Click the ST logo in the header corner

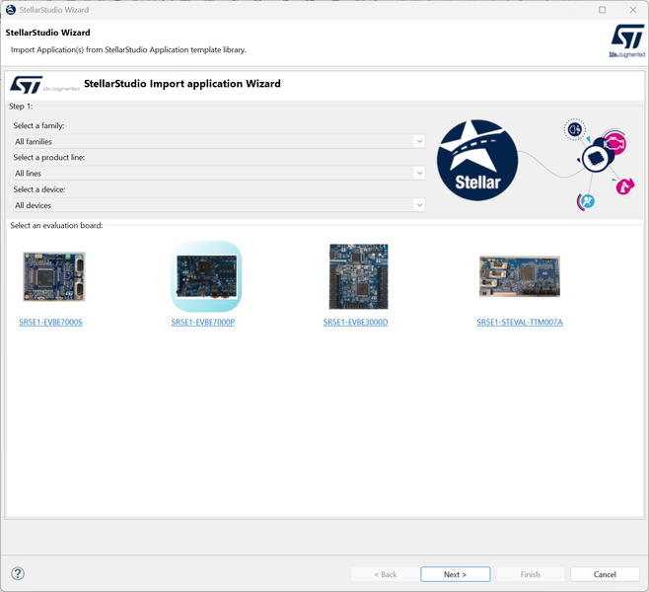click(627, 40)
